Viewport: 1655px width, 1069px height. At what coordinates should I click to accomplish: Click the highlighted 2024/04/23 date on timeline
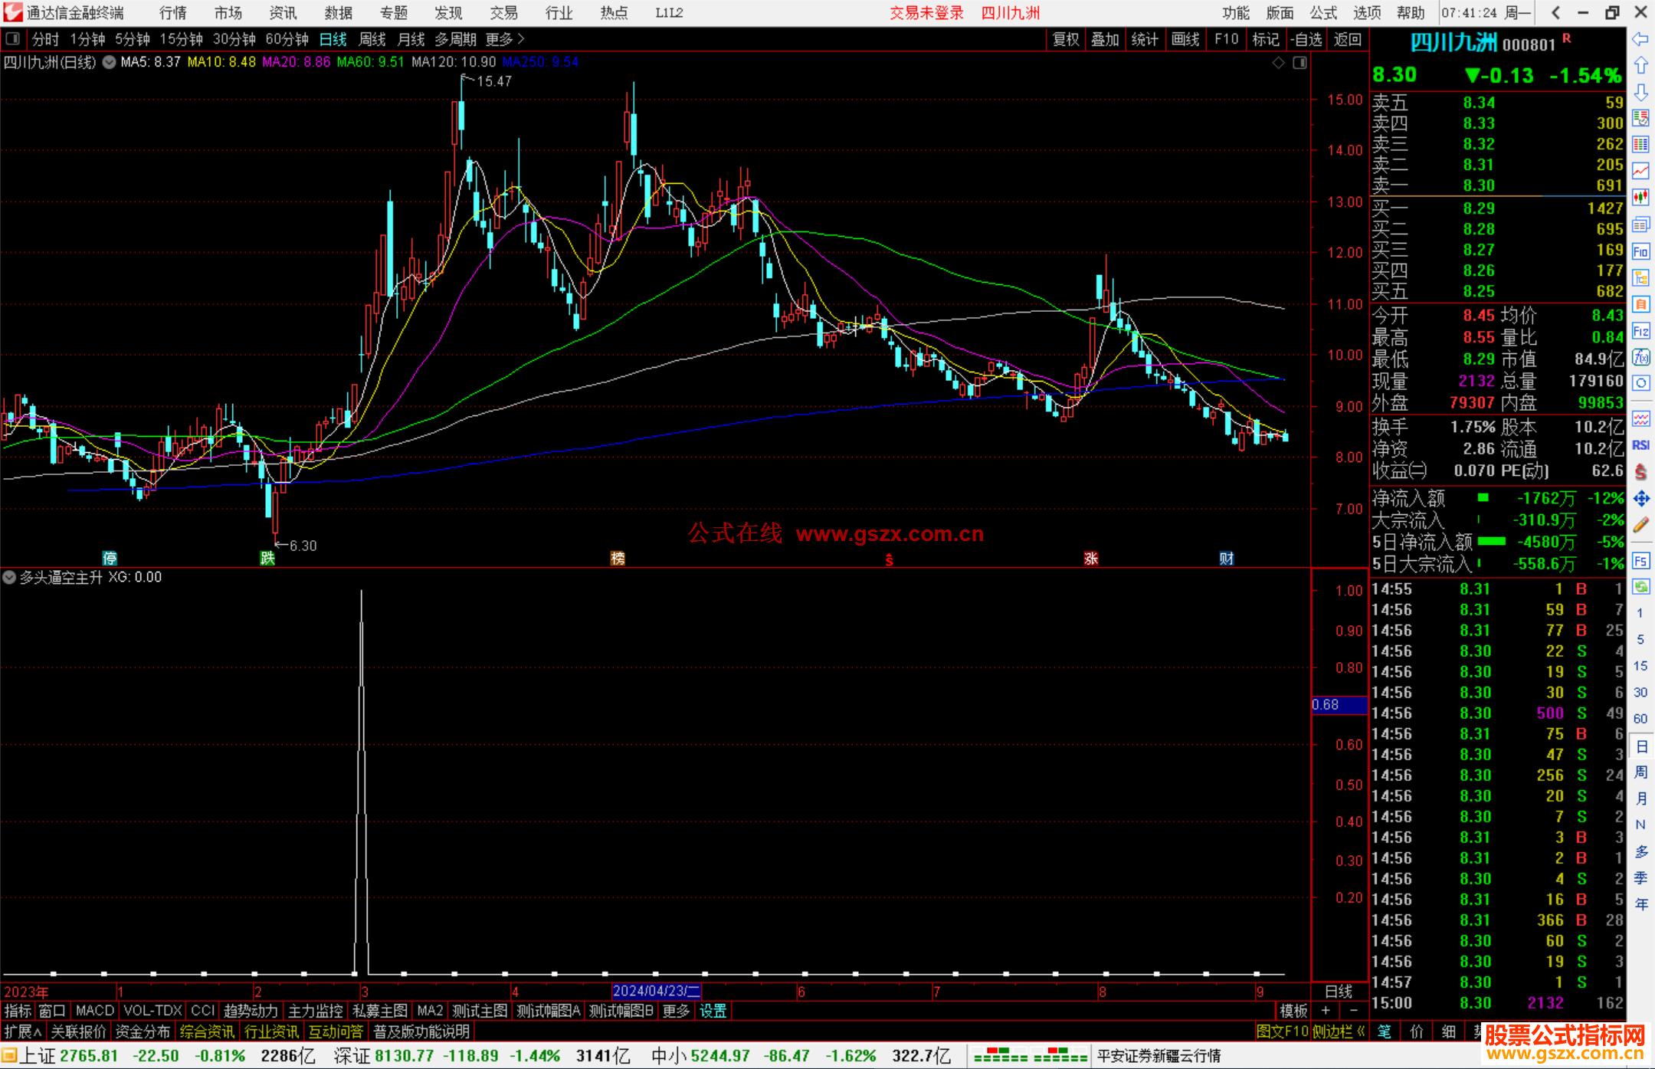[x=656, y=991]
